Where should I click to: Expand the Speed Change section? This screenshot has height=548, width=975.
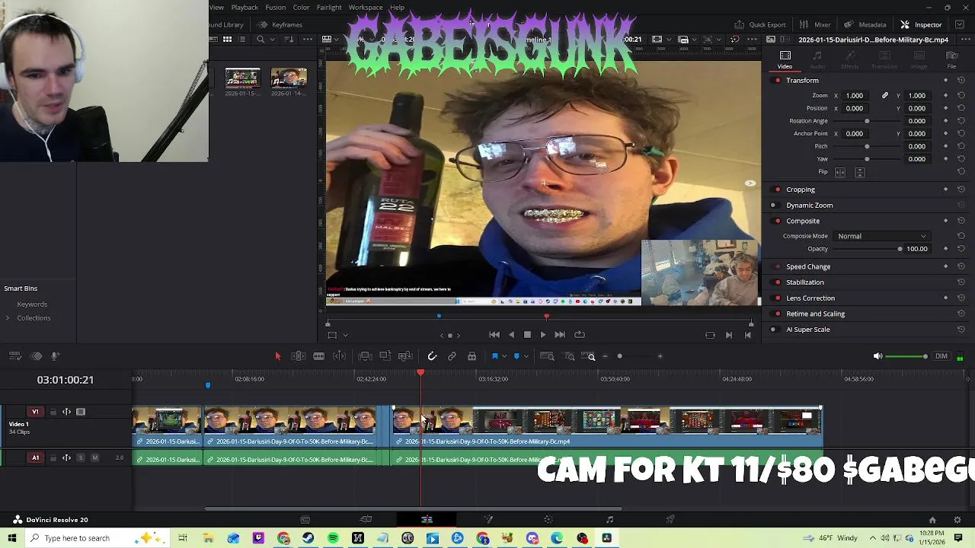pyautogui.click(x=808, y=267)
